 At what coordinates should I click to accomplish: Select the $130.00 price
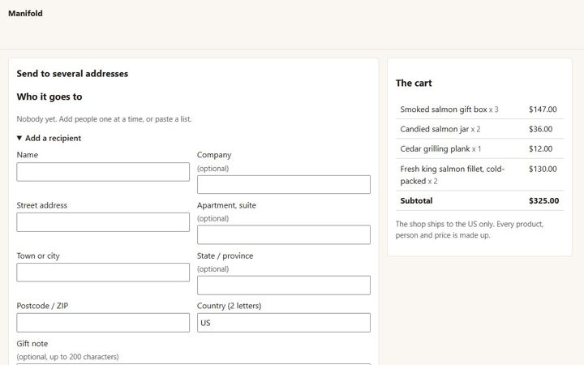click(x=543, y=169)
